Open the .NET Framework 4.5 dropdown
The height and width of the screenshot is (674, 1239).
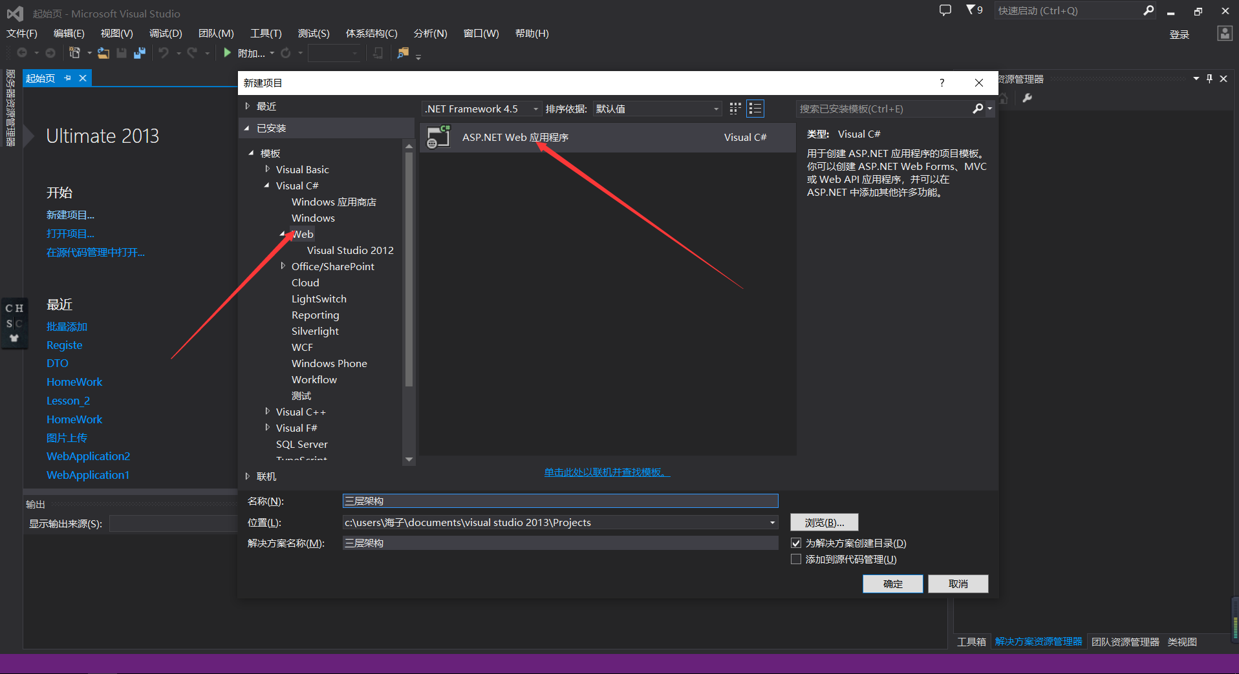[535, 109]
